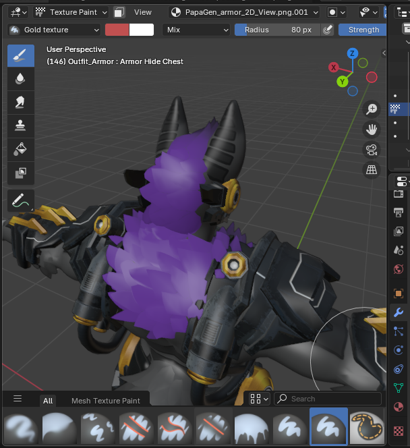The height and width of the screenshot is (448, 410).
Task: Click the Strength slider
Action: [362, 30]
